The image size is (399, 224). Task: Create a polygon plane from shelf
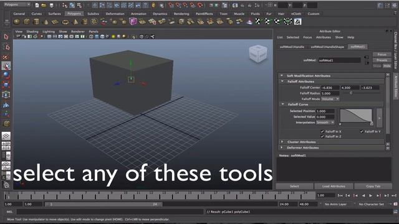(x=55, y=22)
